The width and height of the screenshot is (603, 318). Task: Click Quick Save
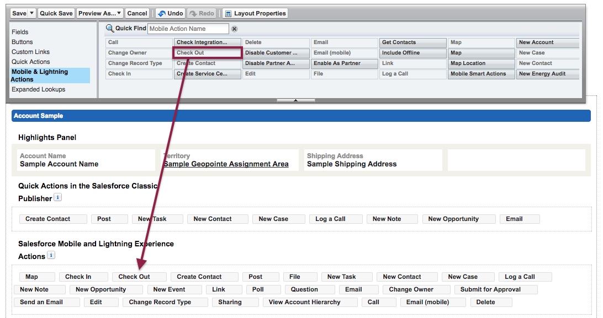pyautogui.click(x=56, y=13)
